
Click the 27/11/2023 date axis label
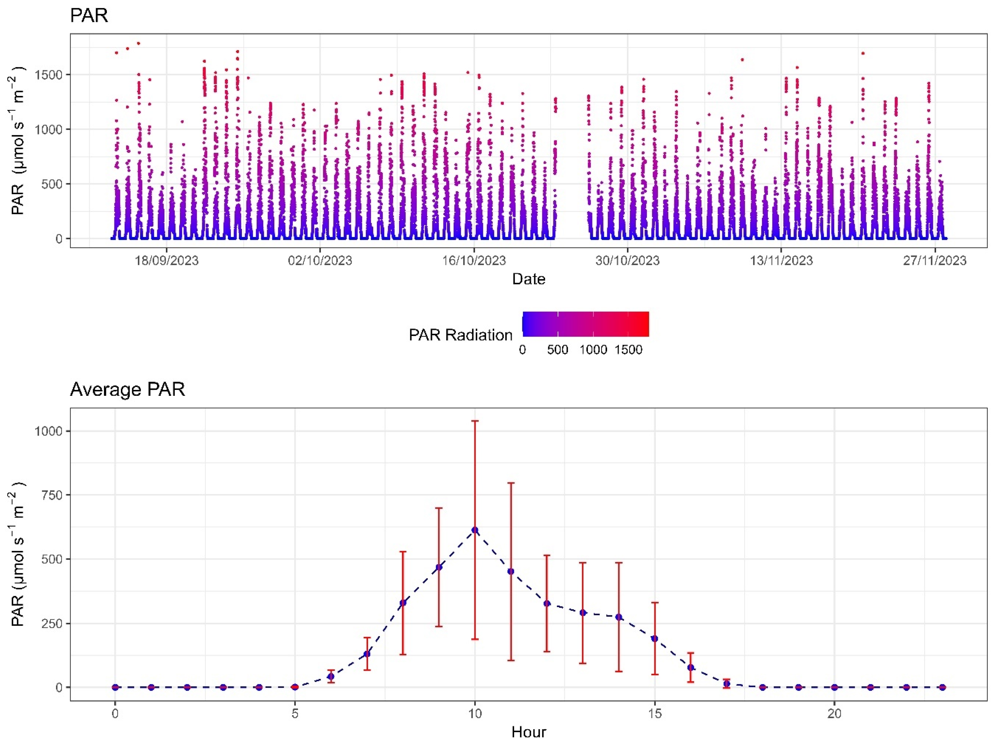934,260
